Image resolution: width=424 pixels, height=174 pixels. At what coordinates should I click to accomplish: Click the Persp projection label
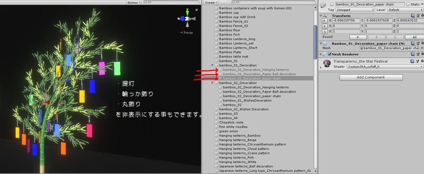pos(187,33)
